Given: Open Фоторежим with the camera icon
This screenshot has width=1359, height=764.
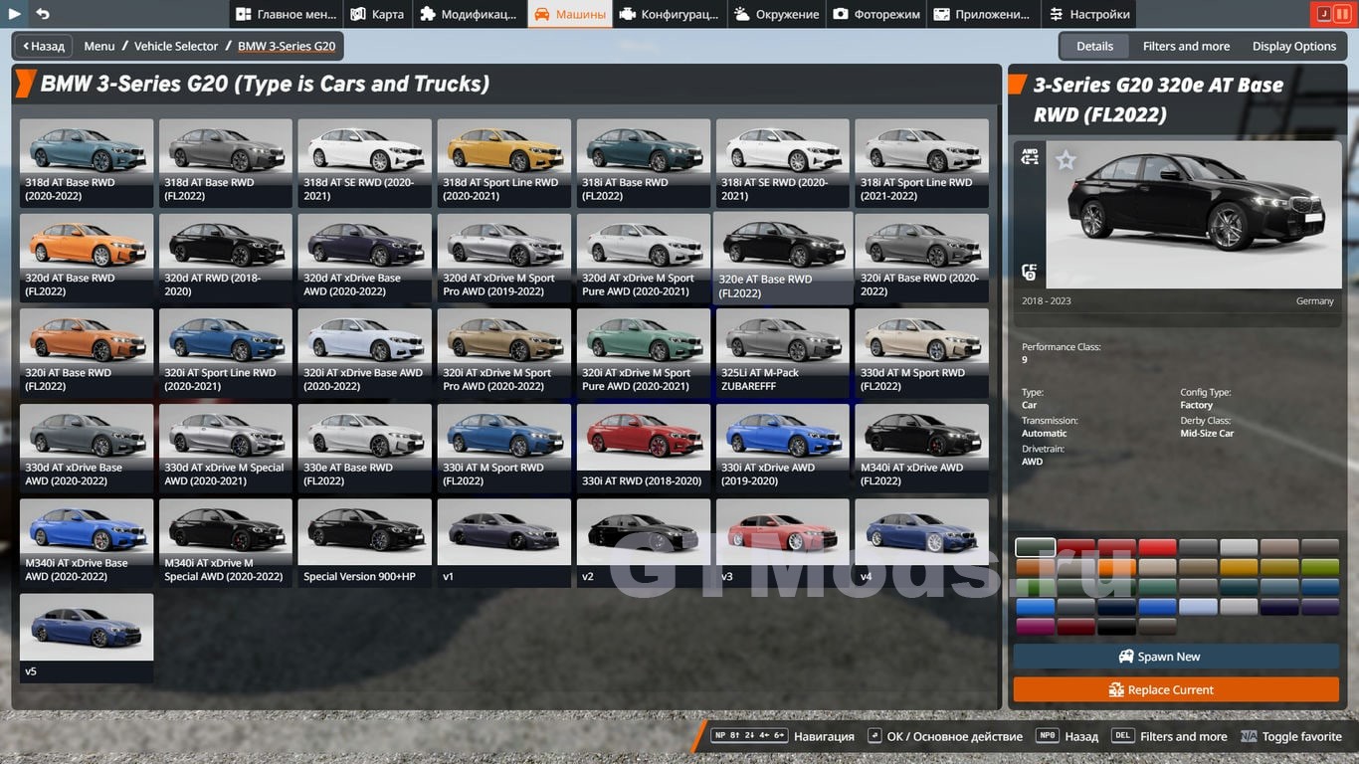Looking at the screenshot, I should tap(876, 14).
